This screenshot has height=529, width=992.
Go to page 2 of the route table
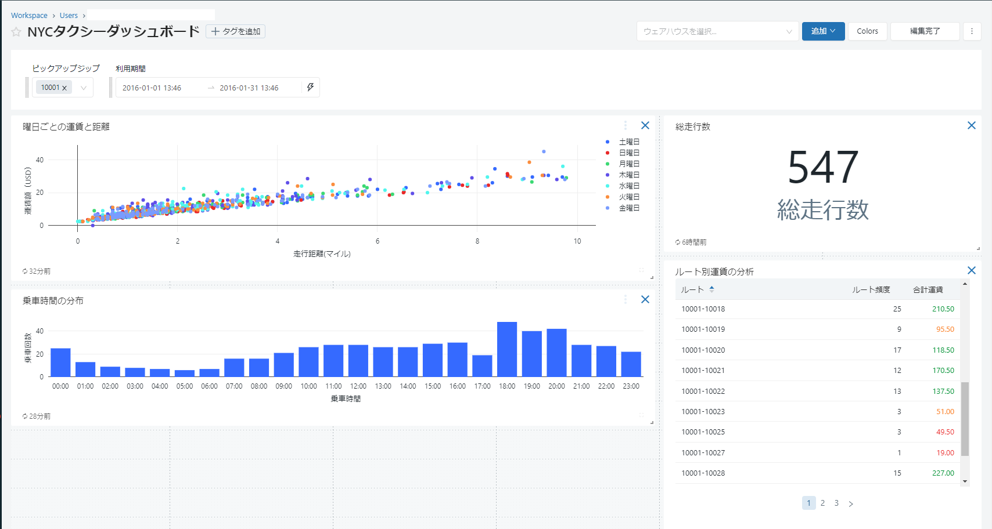[x=822, y=503]
